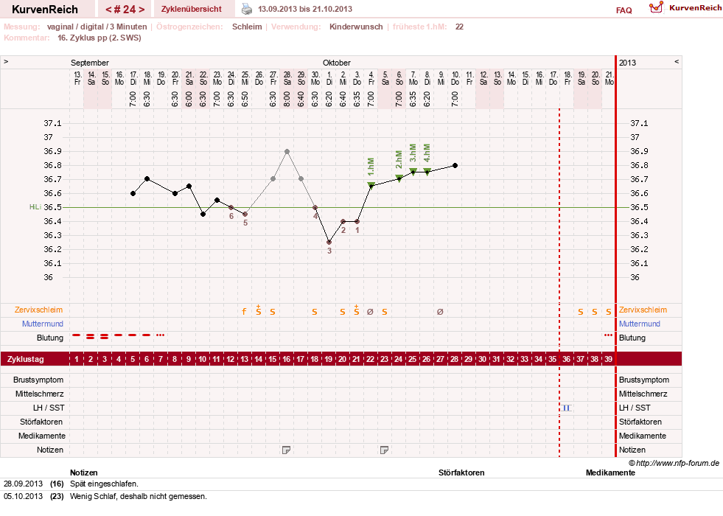Click the heavy bleeding mark on day 2
Viewport: 723px width, 516px height.
click(91, 337)
